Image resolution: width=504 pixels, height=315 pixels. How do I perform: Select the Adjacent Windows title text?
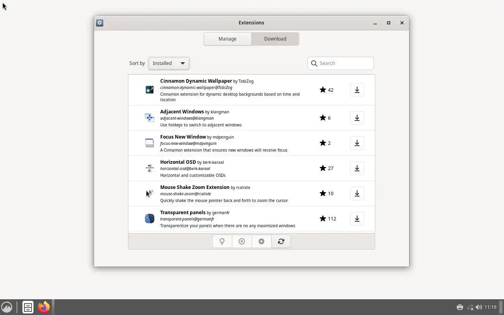coord(182,112)
